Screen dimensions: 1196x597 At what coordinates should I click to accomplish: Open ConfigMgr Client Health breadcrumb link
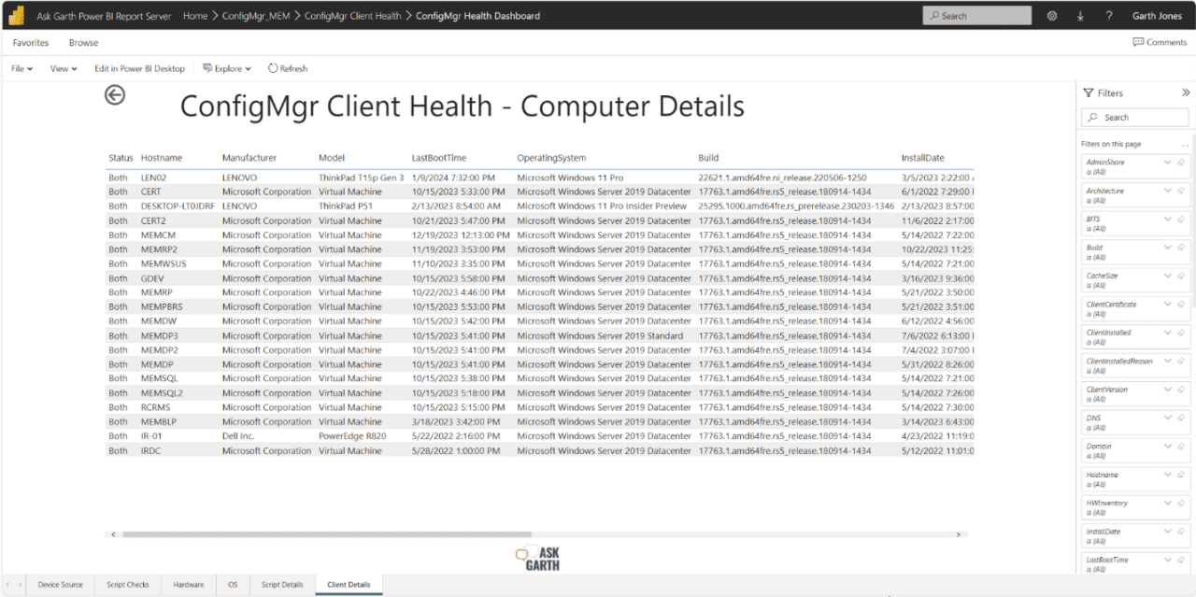pos(353,16)
